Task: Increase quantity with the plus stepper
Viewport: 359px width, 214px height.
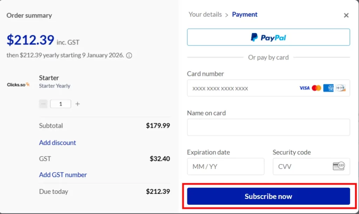Action: click(77, 104)
